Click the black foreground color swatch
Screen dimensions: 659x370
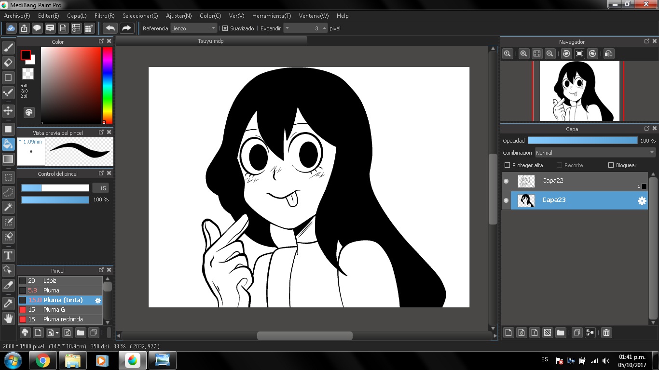pyautogui.click(x=26, y=55)
